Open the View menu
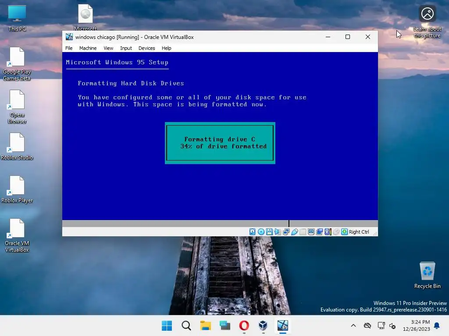This screenshot has height=336, width=449. point(108,48)
